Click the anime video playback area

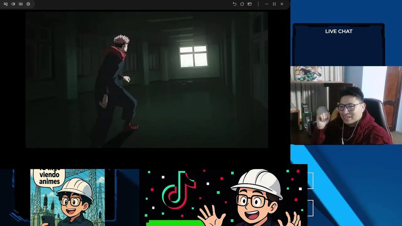147,80
